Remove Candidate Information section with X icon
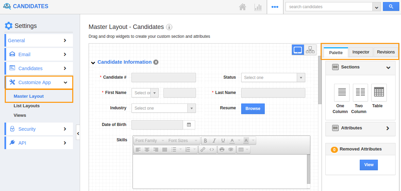The image size is (401, 191). pos(156,62)
